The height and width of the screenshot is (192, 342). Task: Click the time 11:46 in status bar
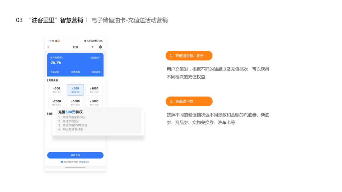[x=51, y=41]
